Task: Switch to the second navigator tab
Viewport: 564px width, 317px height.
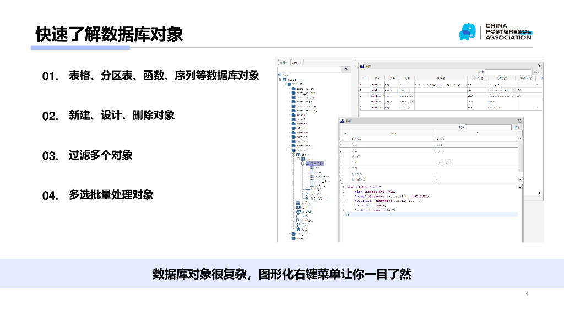Action: pos(297,63)
